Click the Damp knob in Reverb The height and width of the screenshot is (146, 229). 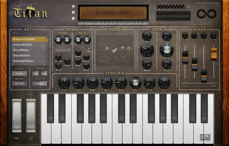click(67, 61)
